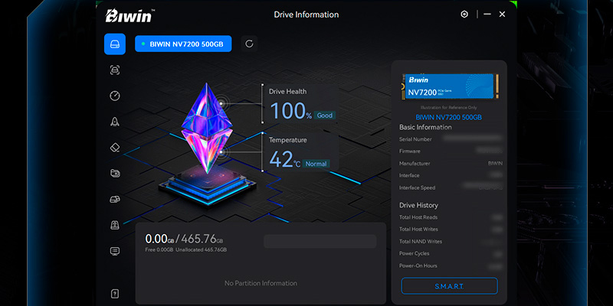Click the Drive History section heading

coord(418,205)
